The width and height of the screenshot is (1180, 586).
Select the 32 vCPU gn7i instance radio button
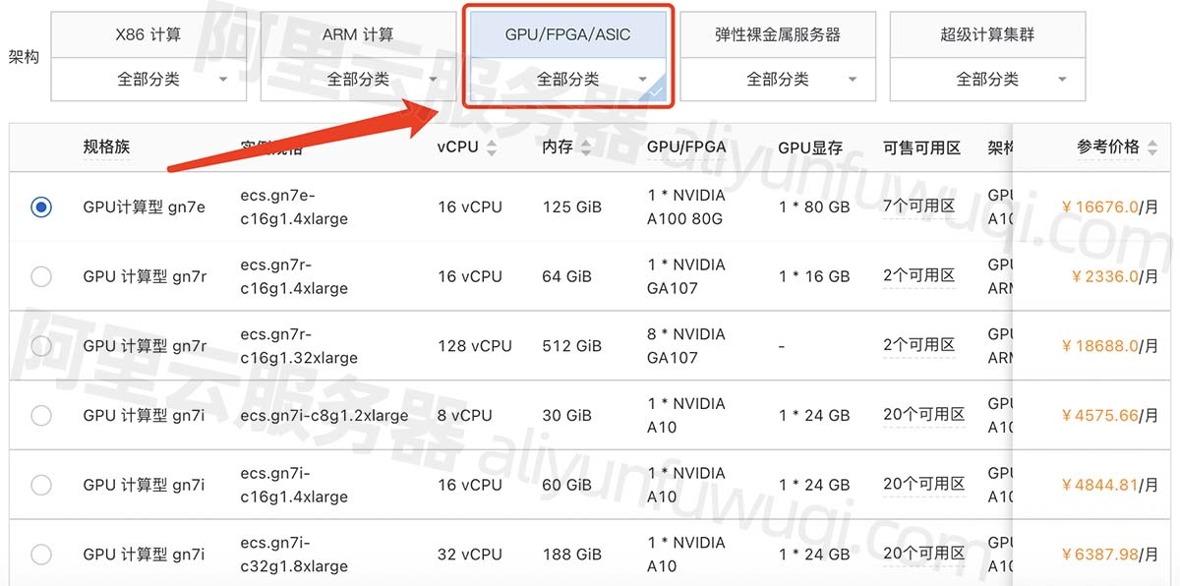41,554
